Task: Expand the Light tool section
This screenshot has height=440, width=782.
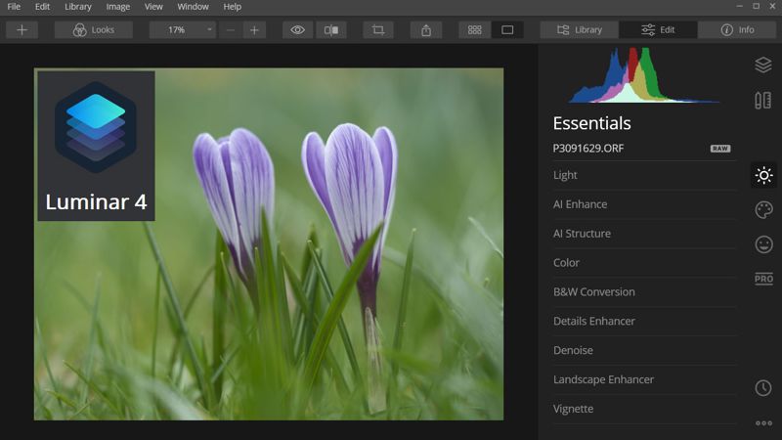Action: [x=644, y=175]
